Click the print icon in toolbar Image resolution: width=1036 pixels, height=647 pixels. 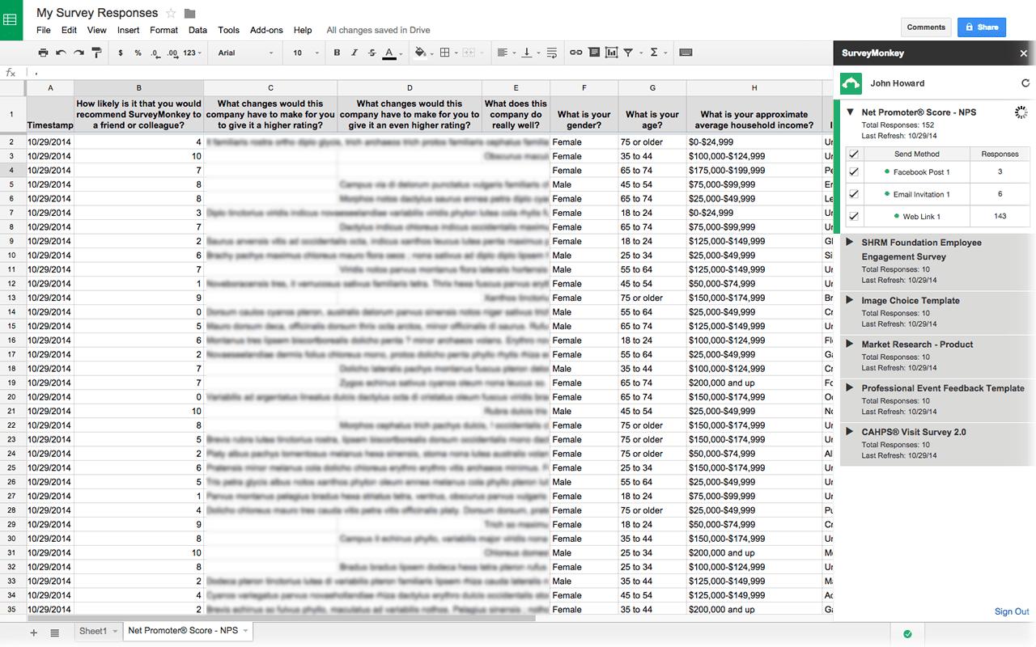(43, 53)
